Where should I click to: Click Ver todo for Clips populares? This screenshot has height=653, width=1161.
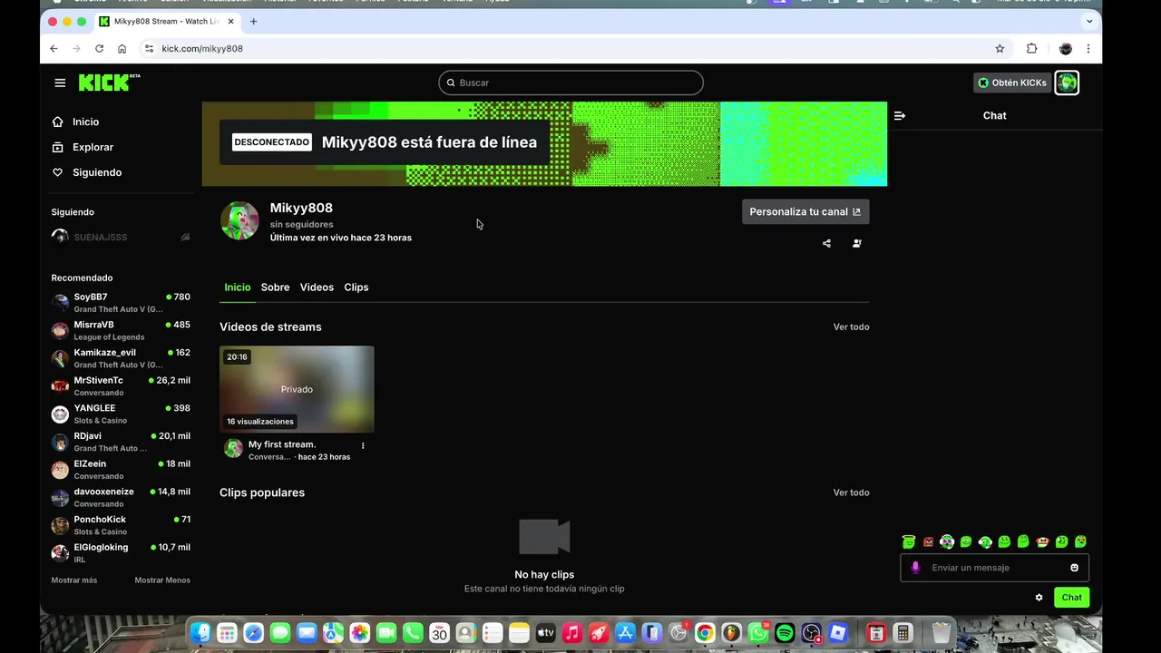click(851, 493)
